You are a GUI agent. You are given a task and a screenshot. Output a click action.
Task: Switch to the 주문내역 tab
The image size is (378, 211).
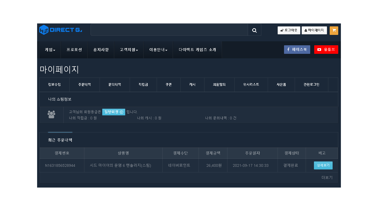(85, 85)
